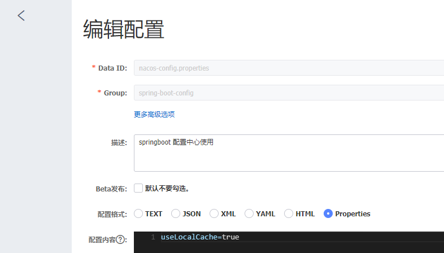The width and height of the screenshot is (444, 253).
Task: Click the 默认不要勾选 label text
Action: pos(167,189)
